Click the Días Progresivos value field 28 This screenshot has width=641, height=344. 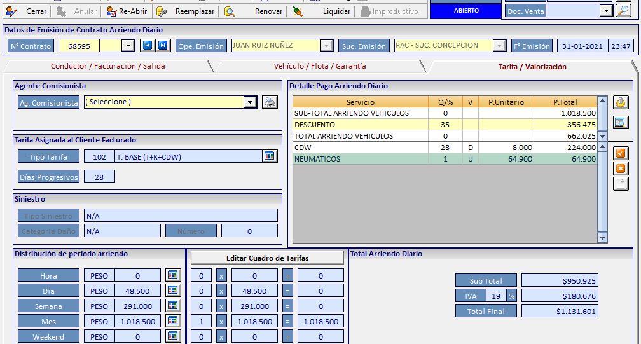[99, 177]
